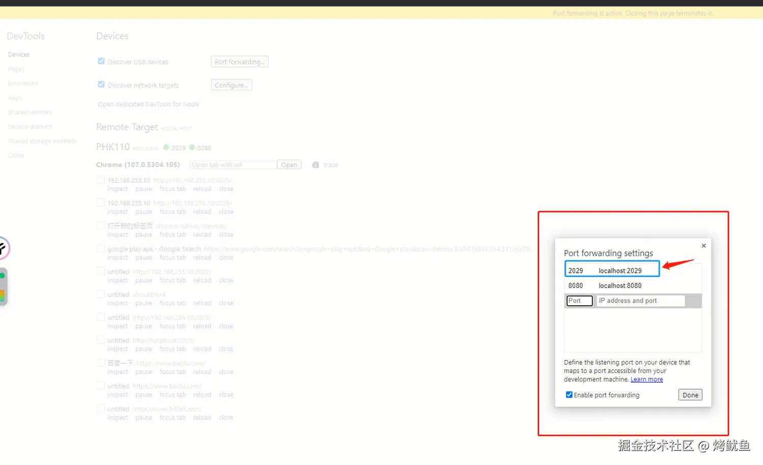Close the untitled about:blank tab
This screenshot has width=763, height=465.
pyautogui.click(x=226, y=303)
